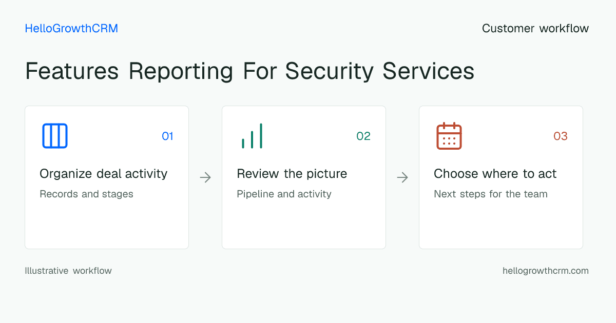Image resolution: width=616 pixels, height=323 pixels.
Task: Click the columns board icon in card 01
Action: pyautogui.click(x=55, y=136)
